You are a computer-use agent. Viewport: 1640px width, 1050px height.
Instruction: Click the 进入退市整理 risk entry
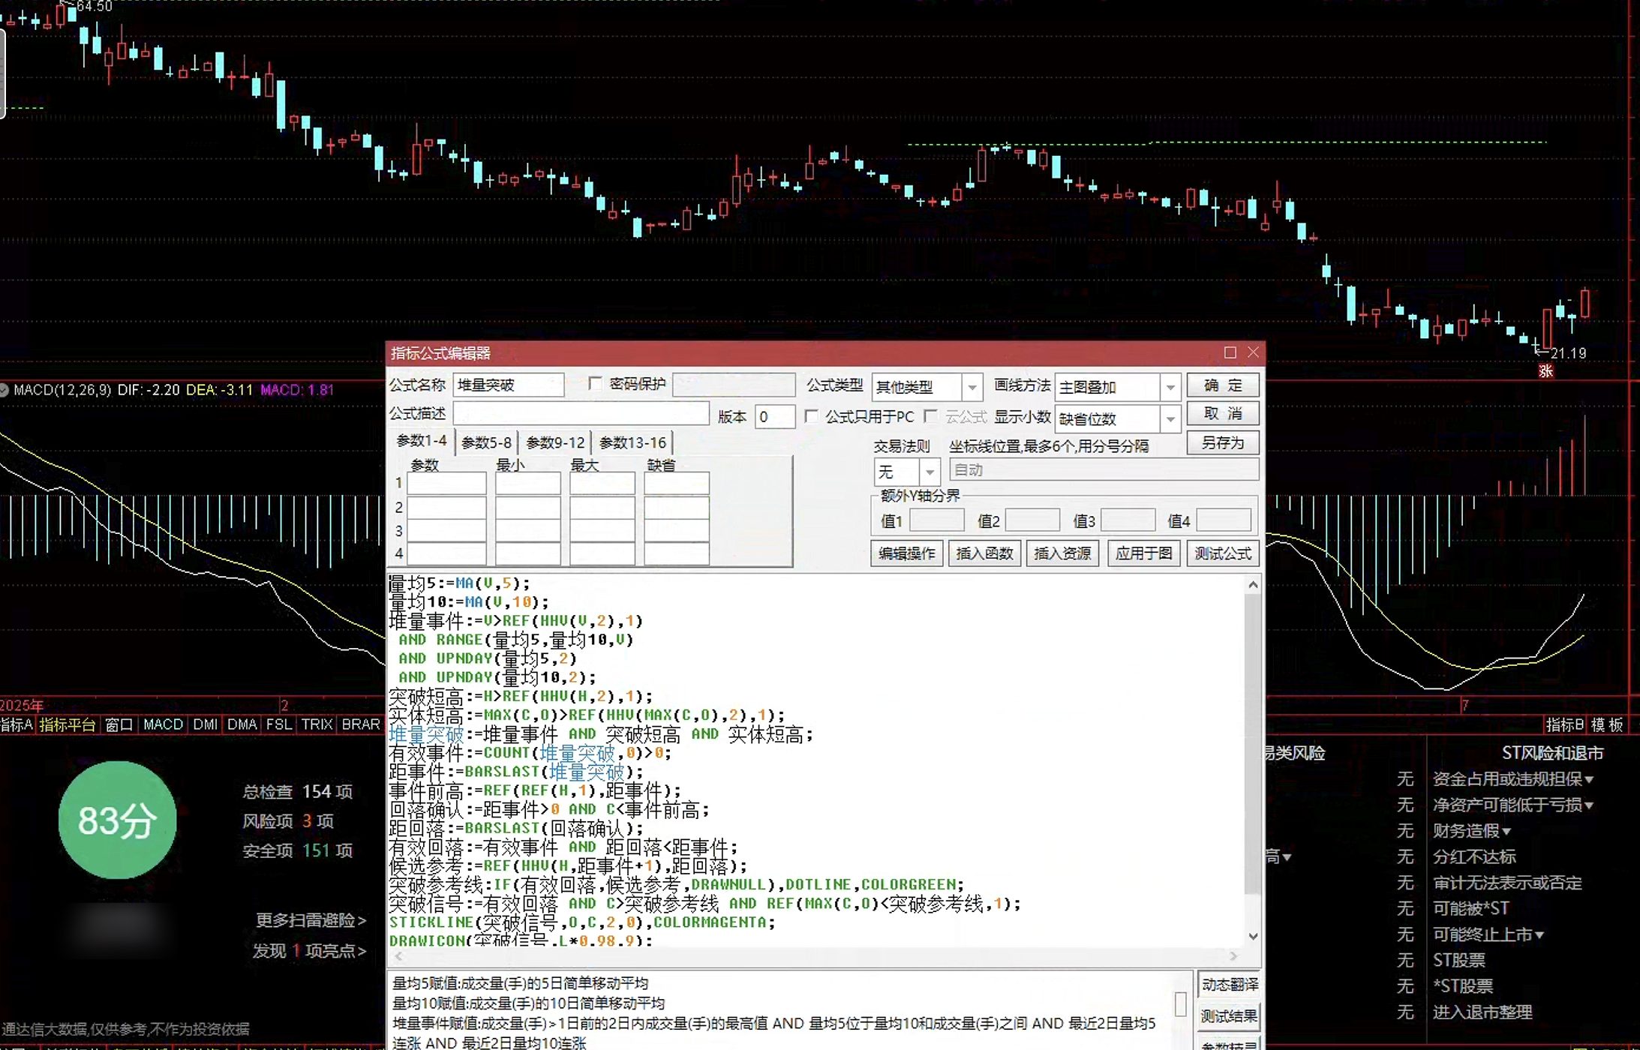1482,1012
